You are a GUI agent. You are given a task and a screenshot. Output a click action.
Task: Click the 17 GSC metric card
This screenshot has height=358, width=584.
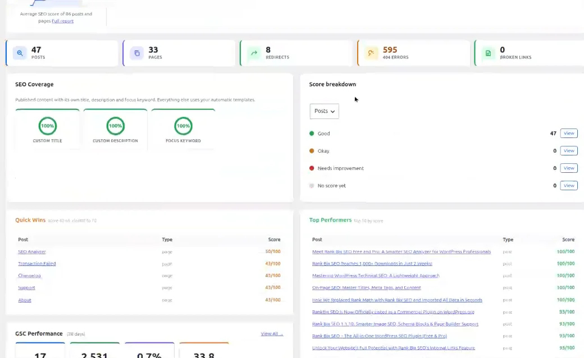pyautogui.click(x=40, y=350)
